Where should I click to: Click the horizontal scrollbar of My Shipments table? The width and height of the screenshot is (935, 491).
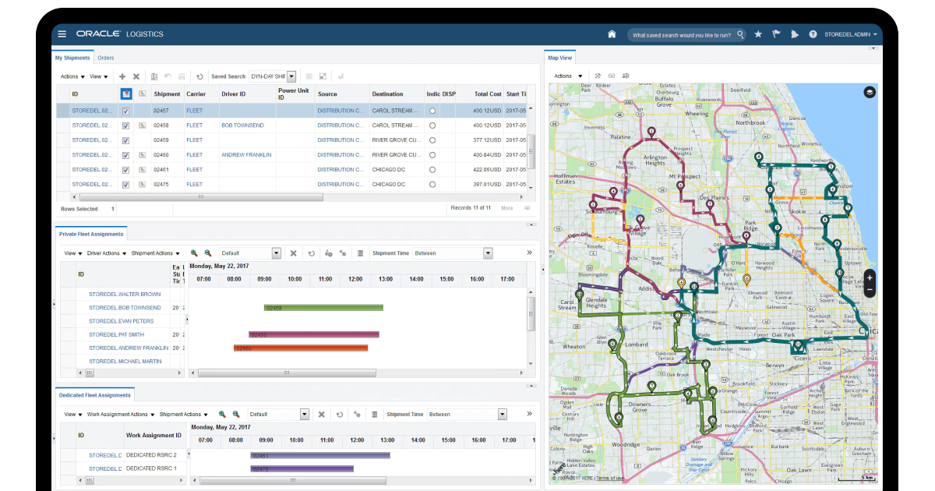tap(201, 197)
